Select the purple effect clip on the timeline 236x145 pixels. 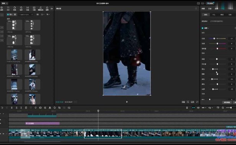43,123
